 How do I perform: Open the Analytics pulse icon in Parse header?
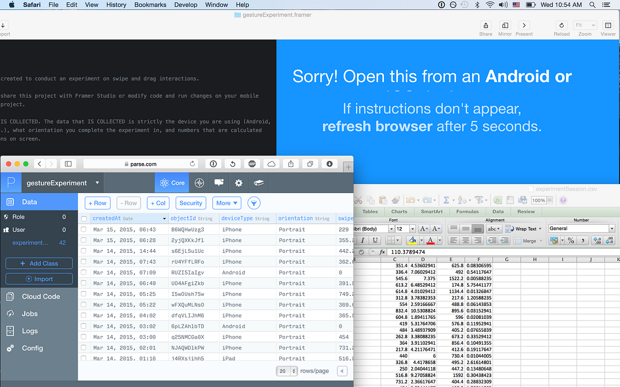pyautogui.click(x=199, y=183)
